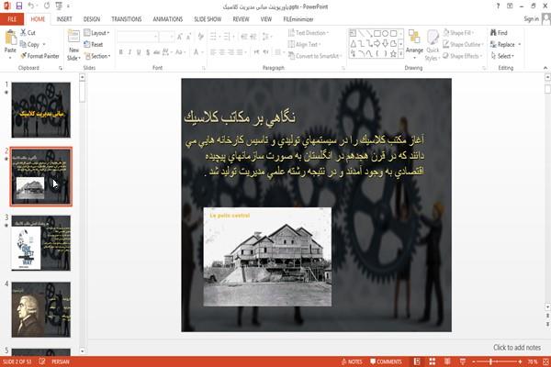Decrease font size with the small A

[x=188, y=37]
